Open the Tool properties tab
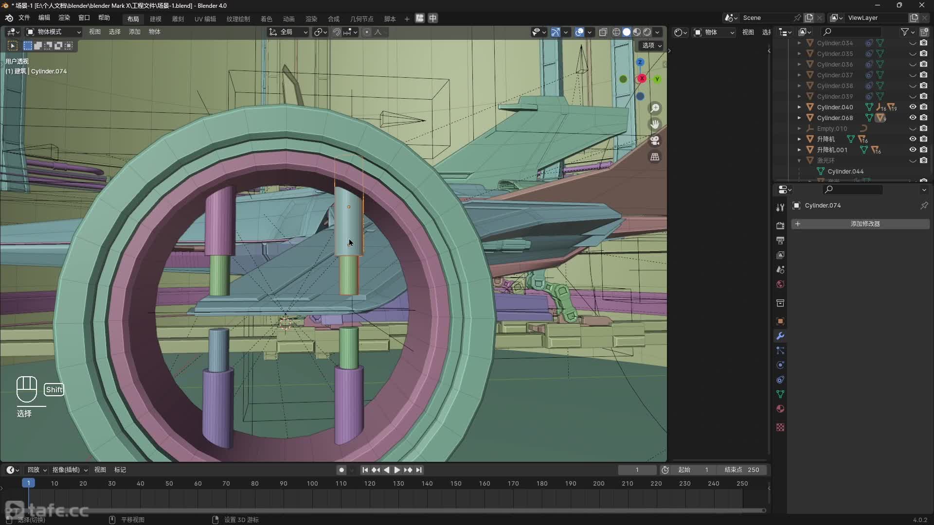Screen dimensions: 934x525 (x=780, y=208)
